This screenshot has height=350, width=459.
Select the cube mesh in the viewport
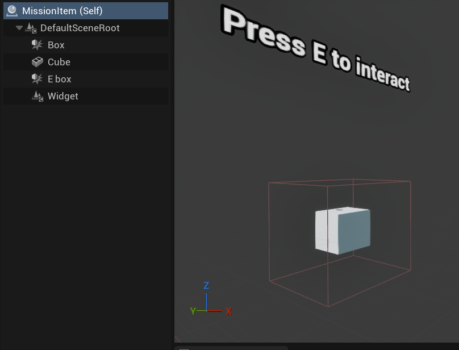point(343,231)
